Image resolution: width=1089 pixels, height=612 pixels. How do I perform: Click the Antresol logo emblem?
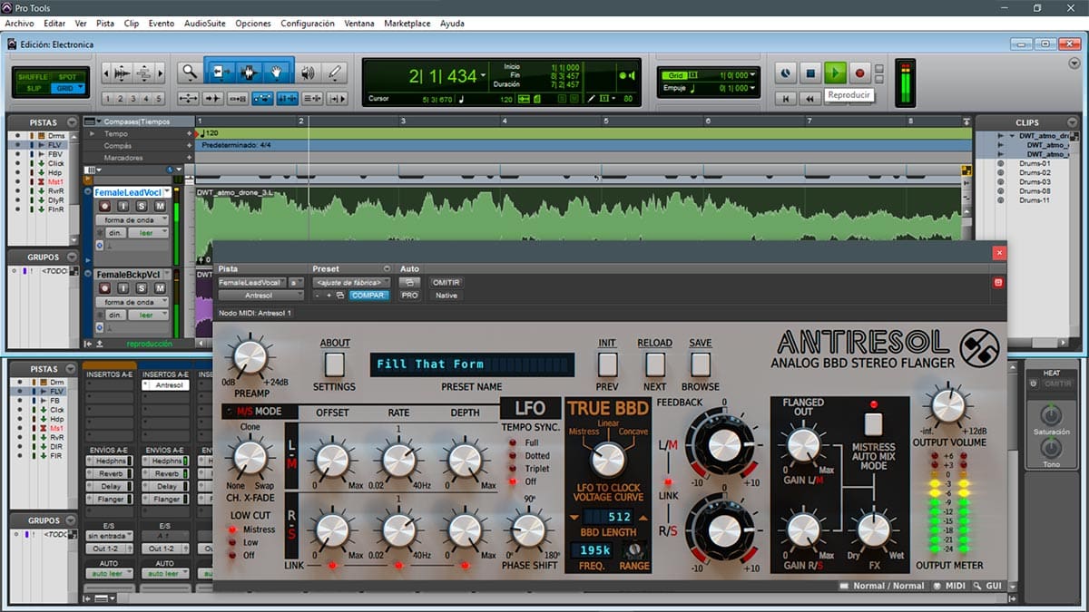[980, 348]
